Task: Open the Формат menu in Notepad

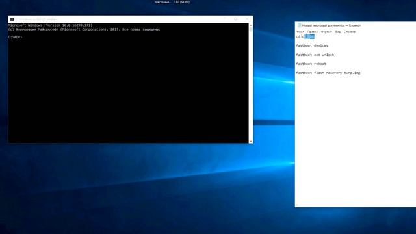Action: 326,32
